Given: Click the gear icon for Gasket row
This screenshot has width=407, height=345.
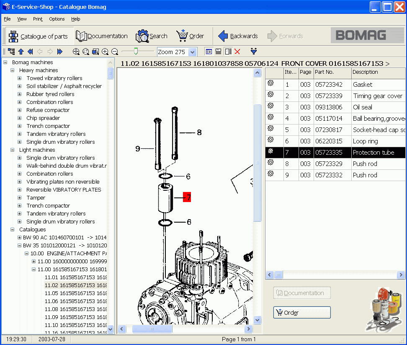Looking at the screenshot, I should [270, 83].
